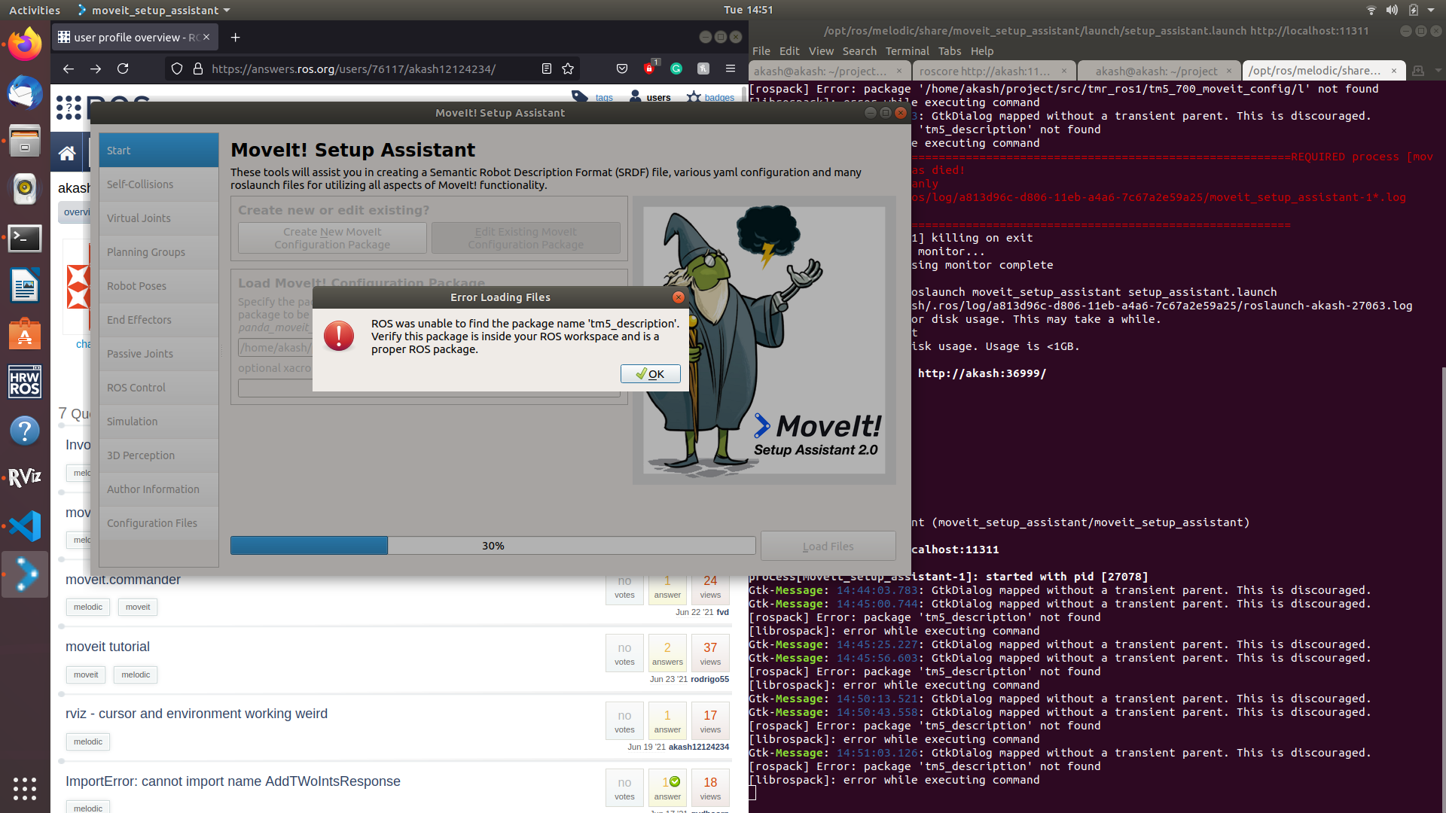Open the Help dock icon

coord(25,431)
